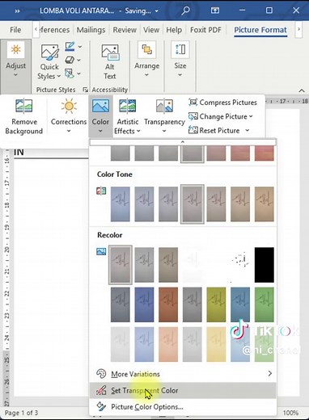Switch to the Review tab
The image size is (309, 420).
(x=125, y=30)
